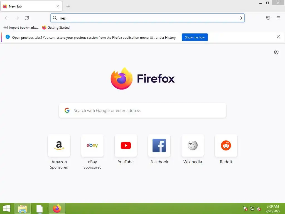The height and width of the screenshot is (214, 285).
Task: Click the Show me how button
Action: click(x=195, y=37)
